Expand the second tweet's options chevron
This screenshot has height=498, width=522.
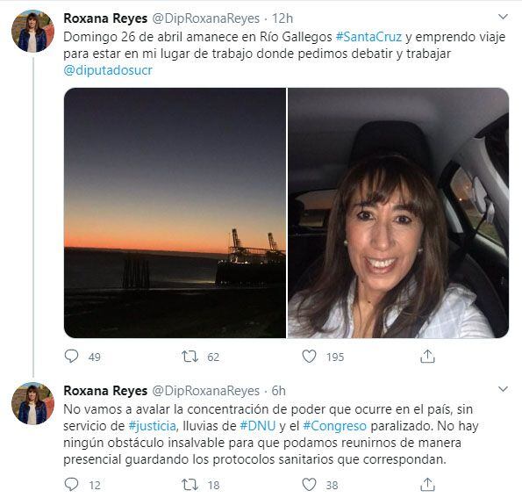(x=503, y=389)
